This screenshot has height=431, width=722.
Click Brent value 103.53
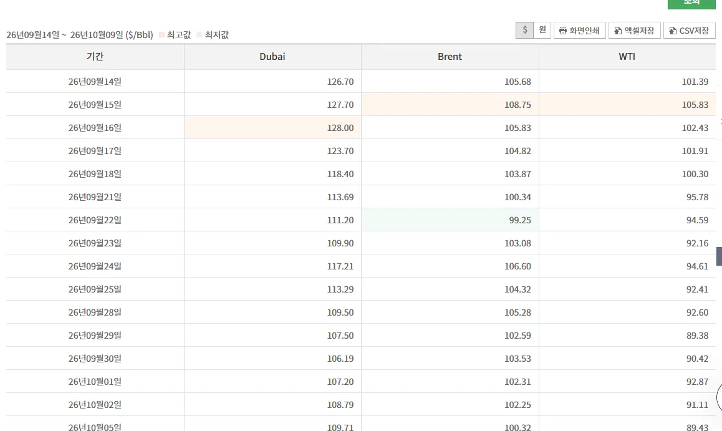517,358
